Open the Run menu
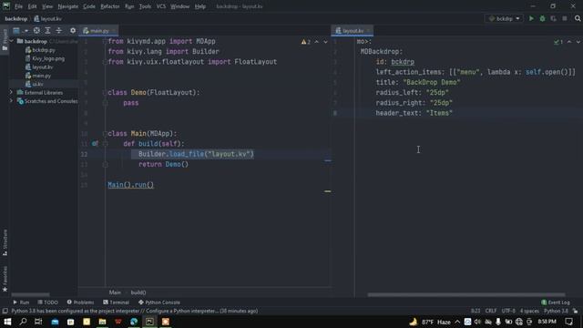This screenshot has height=328, width=583. (129, 6)
